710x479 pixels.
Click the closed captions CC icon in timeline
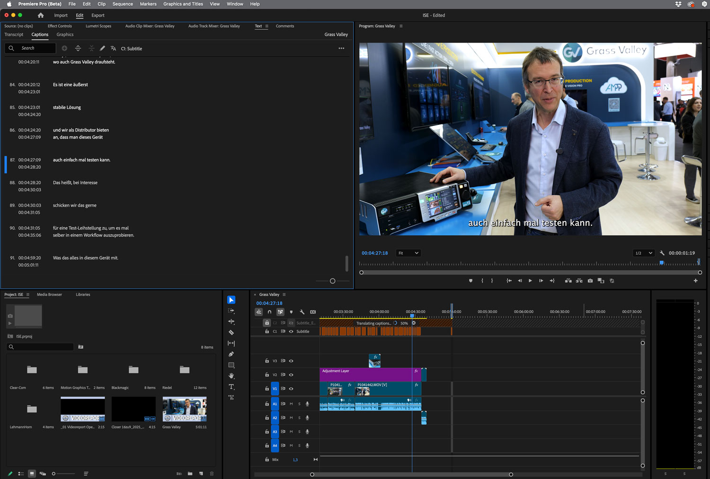click(313, 312)
